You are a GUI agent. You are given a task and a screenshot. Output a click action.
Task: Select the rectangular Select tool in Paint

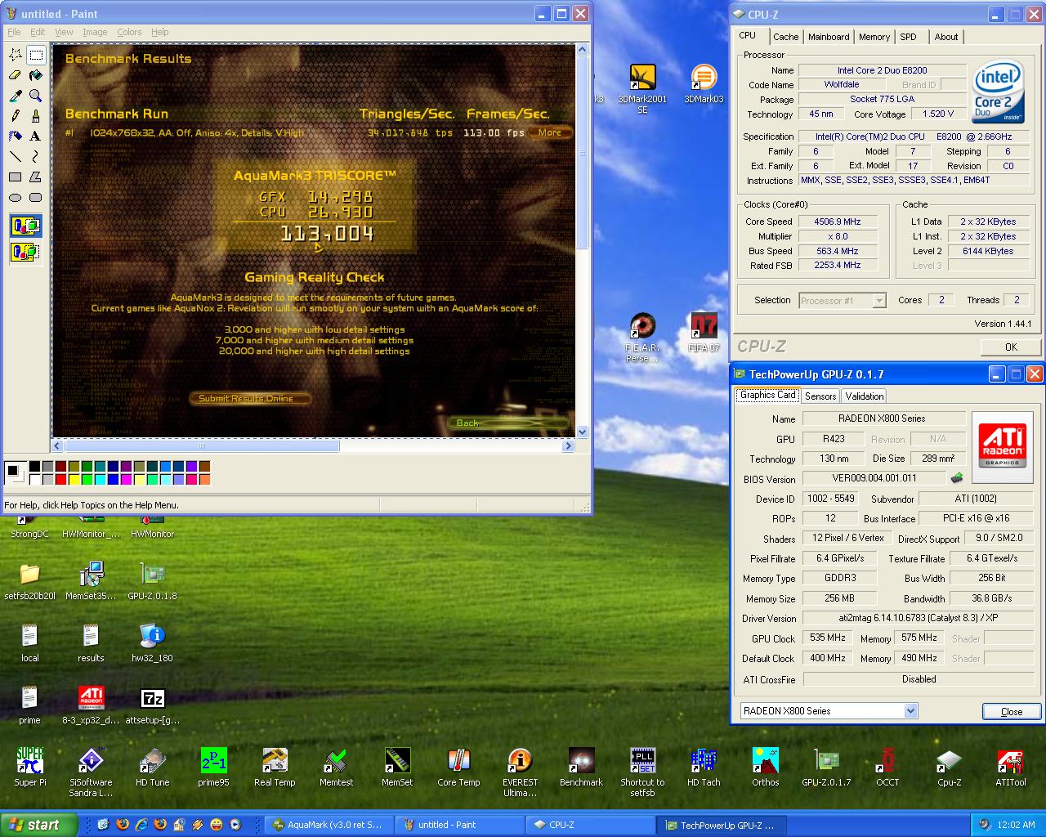[36, 55]
